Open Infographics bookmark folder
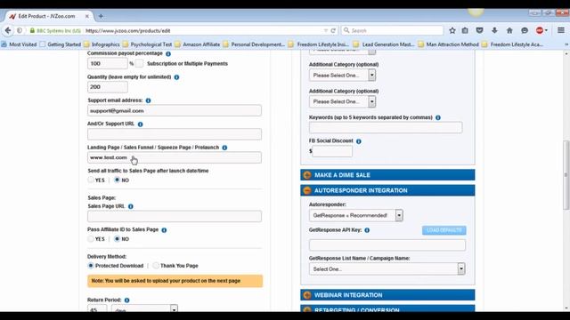The height and width of the screenshot is (320, 570). pos(102,44)
